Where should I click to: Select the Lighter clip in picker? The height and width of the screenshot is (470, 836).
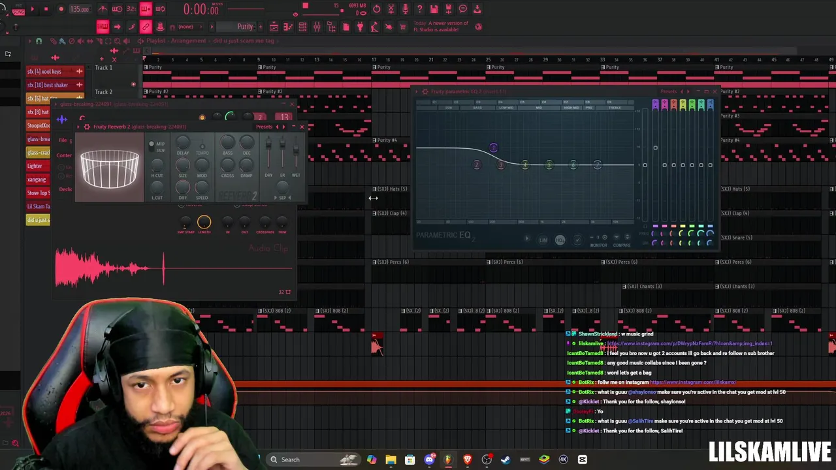(x=38, y=166)
